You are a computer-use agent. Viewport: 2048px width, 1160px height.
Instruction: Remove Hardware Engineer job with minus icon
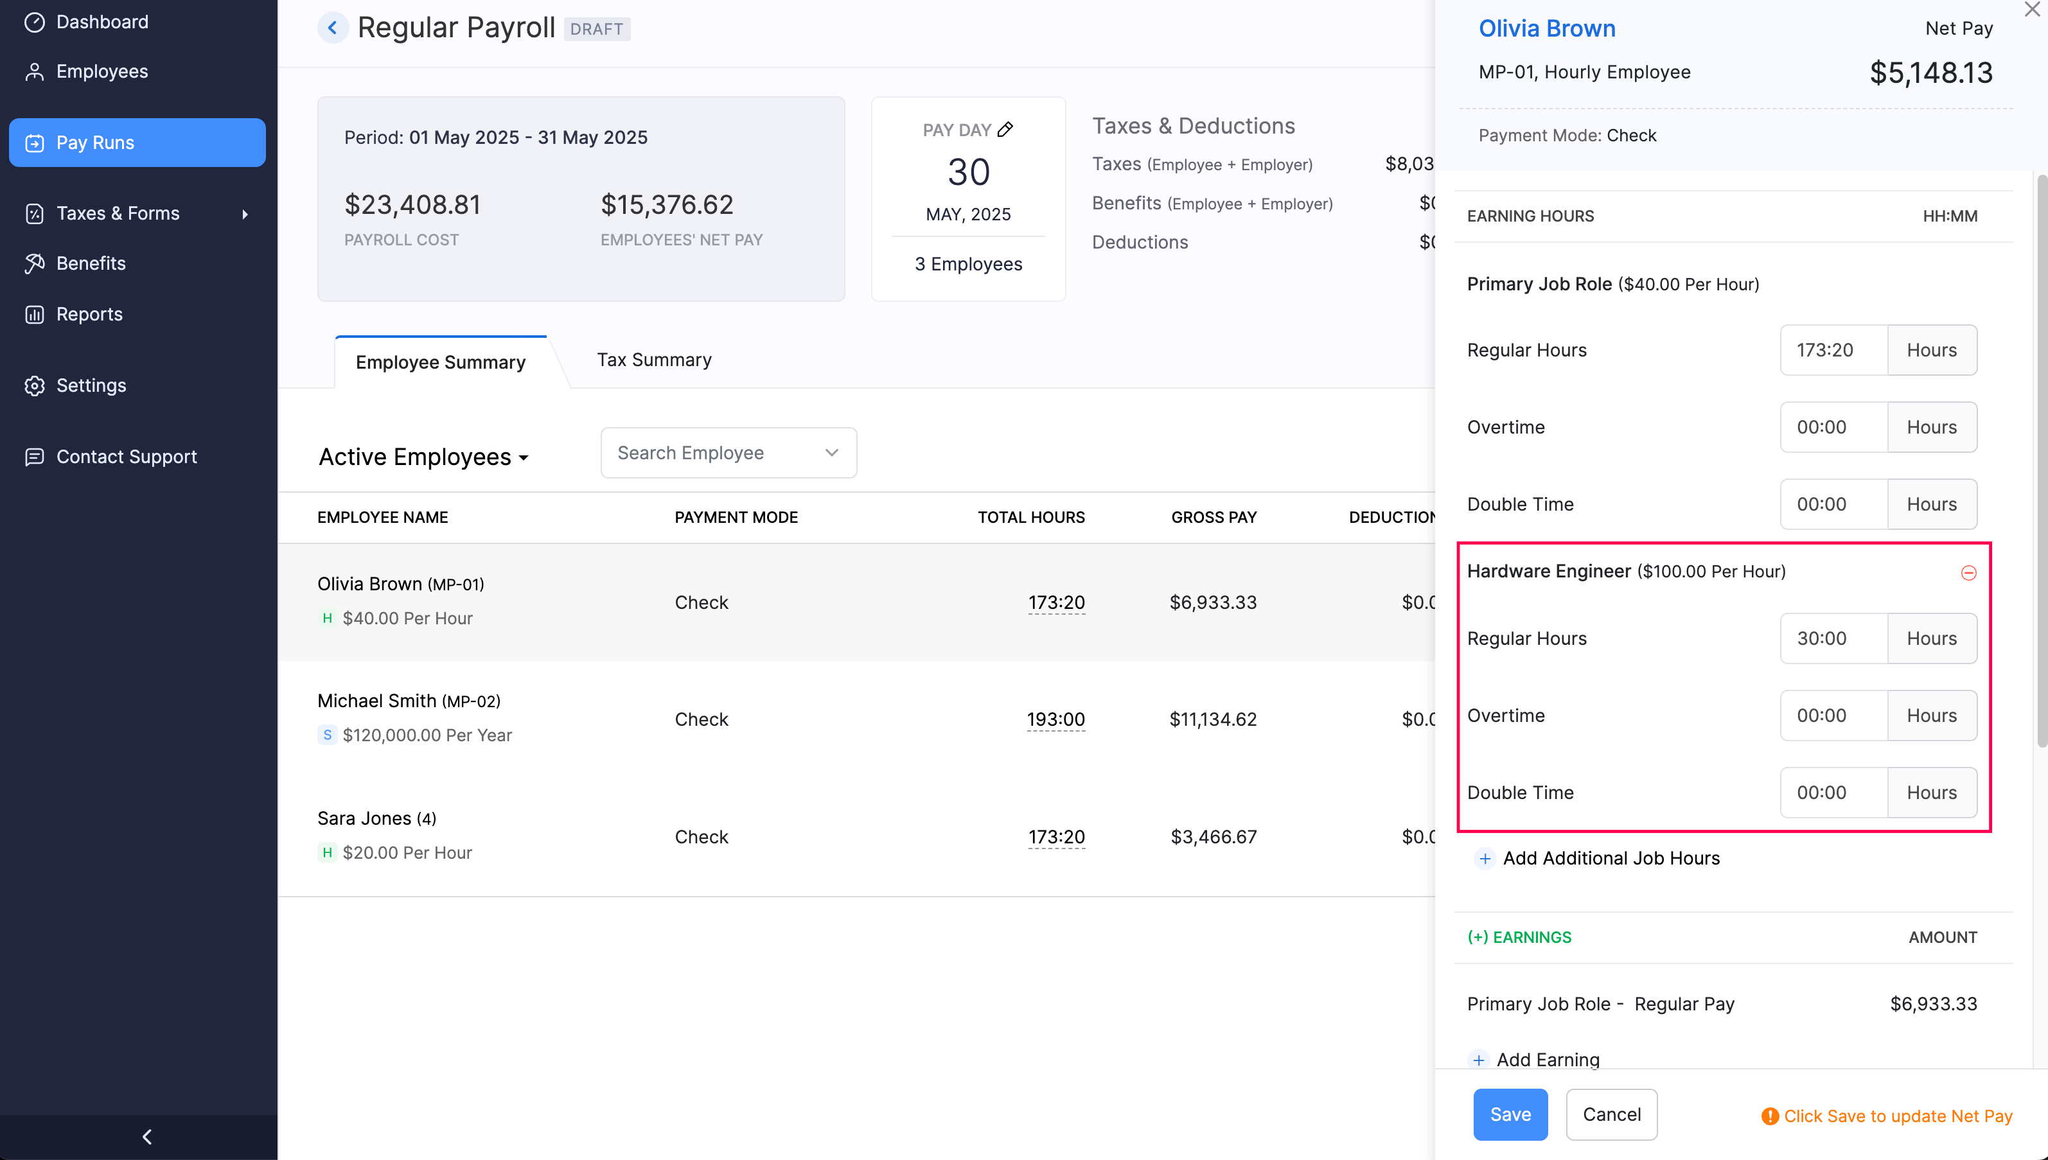coord(1968,573)
